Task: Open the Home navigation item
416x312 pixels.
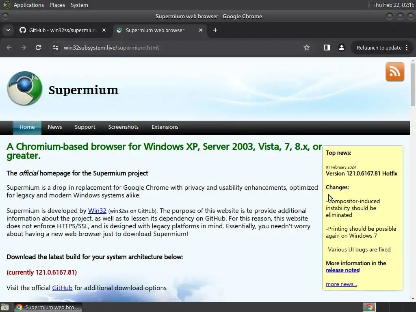Action: click(27, 127)
